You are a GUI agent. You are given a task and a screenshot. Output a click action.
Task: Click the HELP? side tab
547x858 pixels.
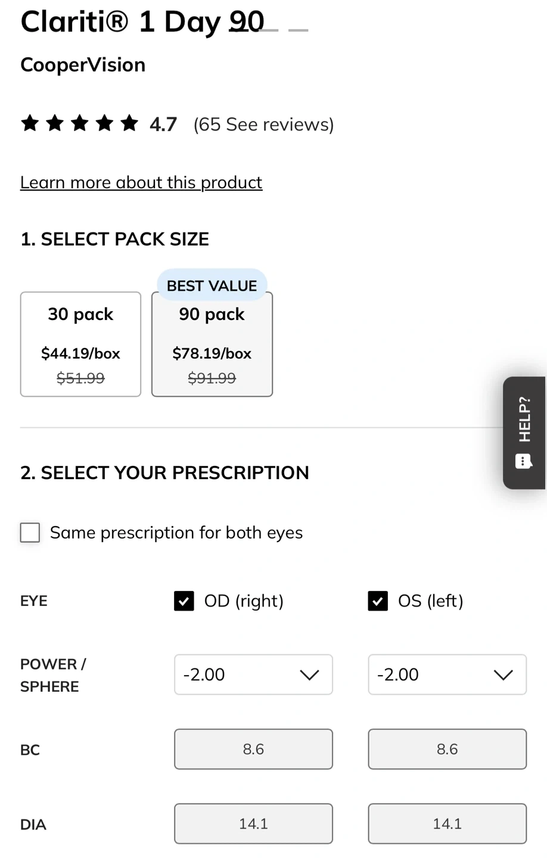click(x=524, y=420)
